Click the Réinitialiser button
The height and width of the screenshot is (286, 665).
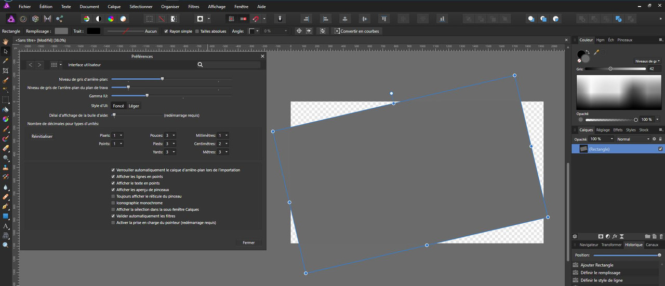[42, 136]
